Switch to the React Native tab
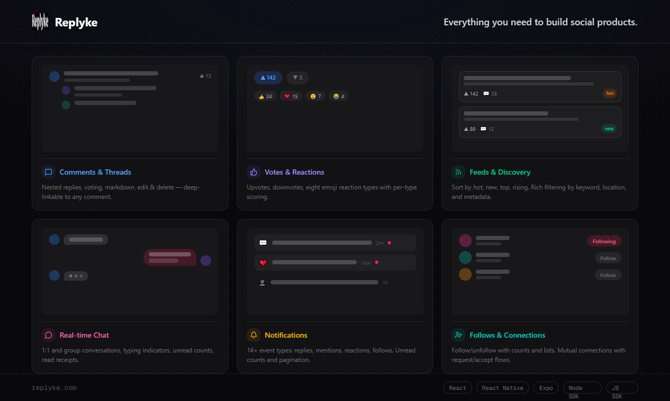 [x=502, y=387]
